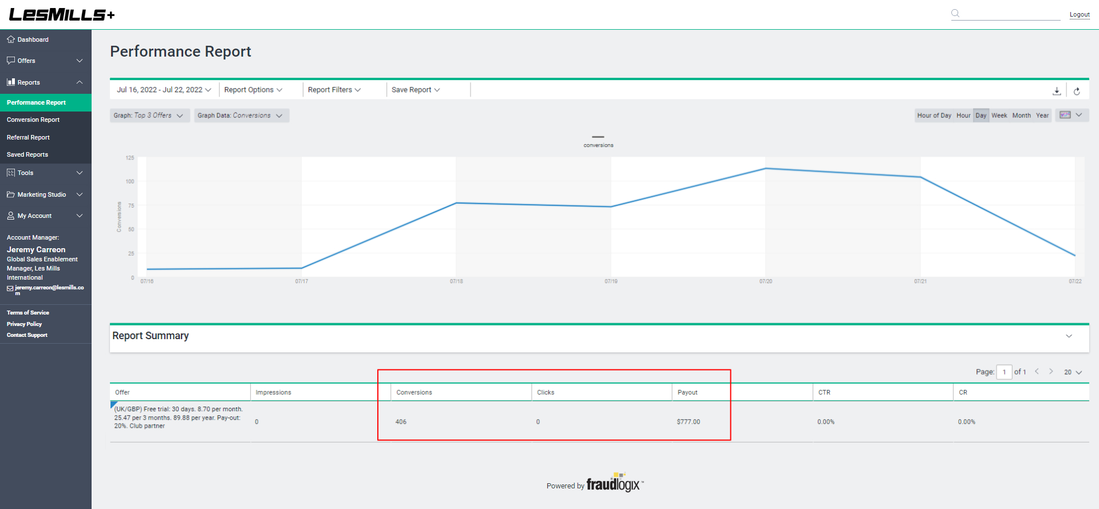This screenshot has height=509, width=1099.
Task: Open the date range dropdown
Action: pyautogui.click(x=164, y=90)
